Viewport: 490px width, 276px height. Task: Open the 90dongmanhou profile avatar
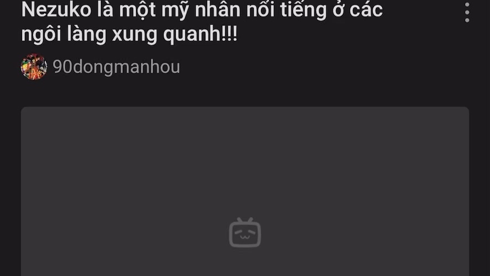(34, 67)
